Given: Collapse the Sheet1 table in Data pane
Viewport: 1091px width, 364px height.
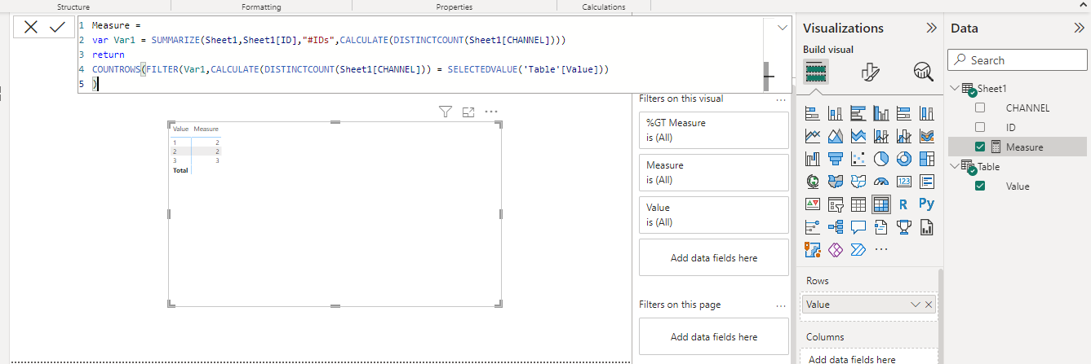Looking at the screenshot, I should click(955, 88).
